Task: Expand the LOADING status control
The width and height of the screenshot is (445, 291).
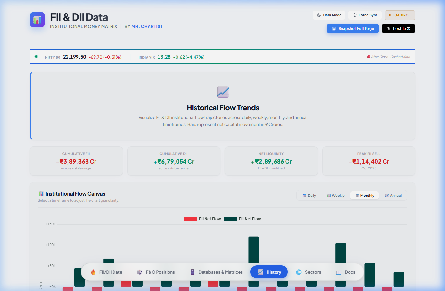Action: [400, 15]
